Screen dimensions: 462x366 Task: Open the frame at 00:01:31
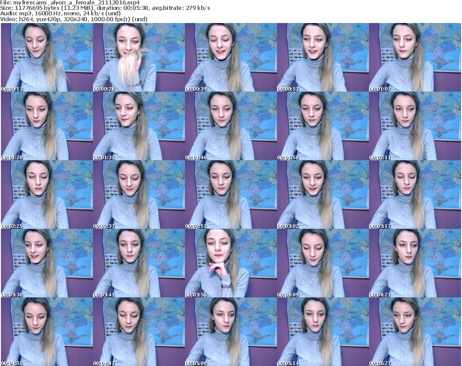[139, 126]
